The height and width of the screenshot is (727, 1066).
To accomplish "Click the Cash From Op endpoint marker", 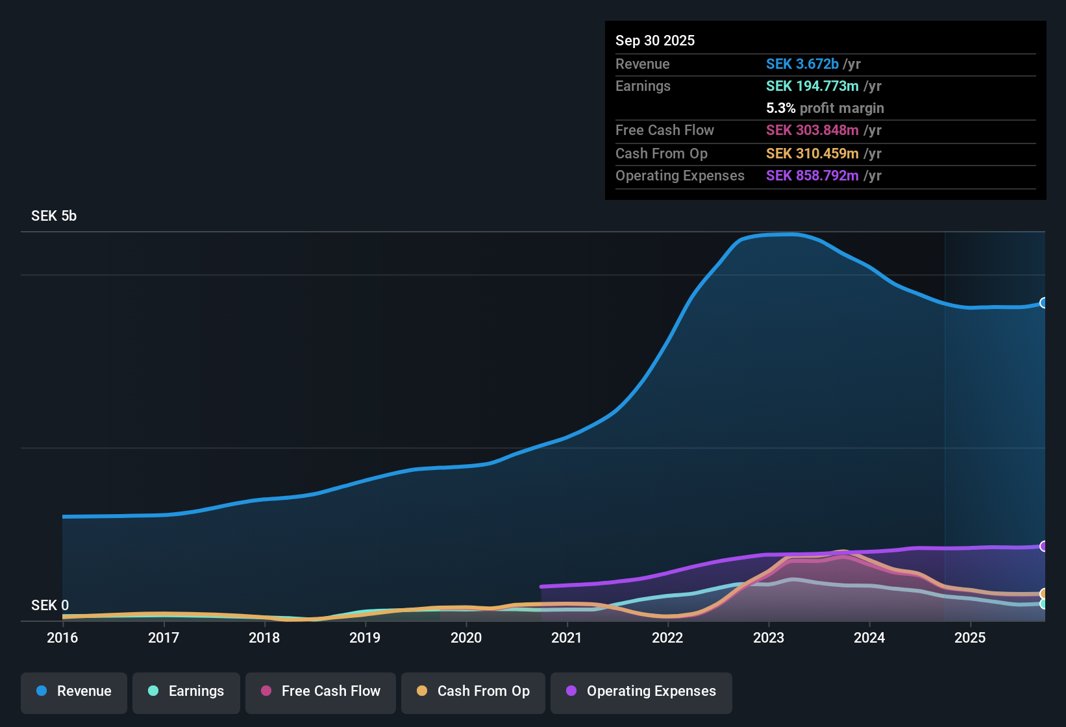I will [1043, 593].
